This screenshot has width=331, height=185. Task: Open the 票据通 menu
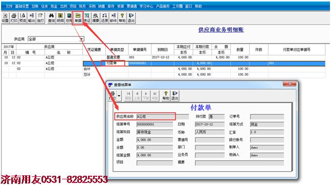click(x=131, y=6)
